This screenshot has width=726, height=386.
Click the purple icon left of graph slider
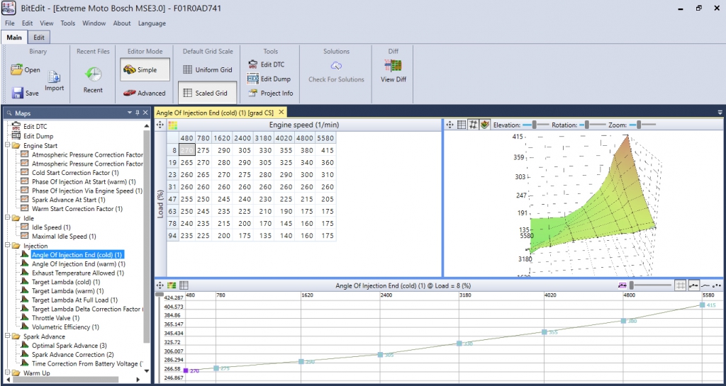[622, 285]
